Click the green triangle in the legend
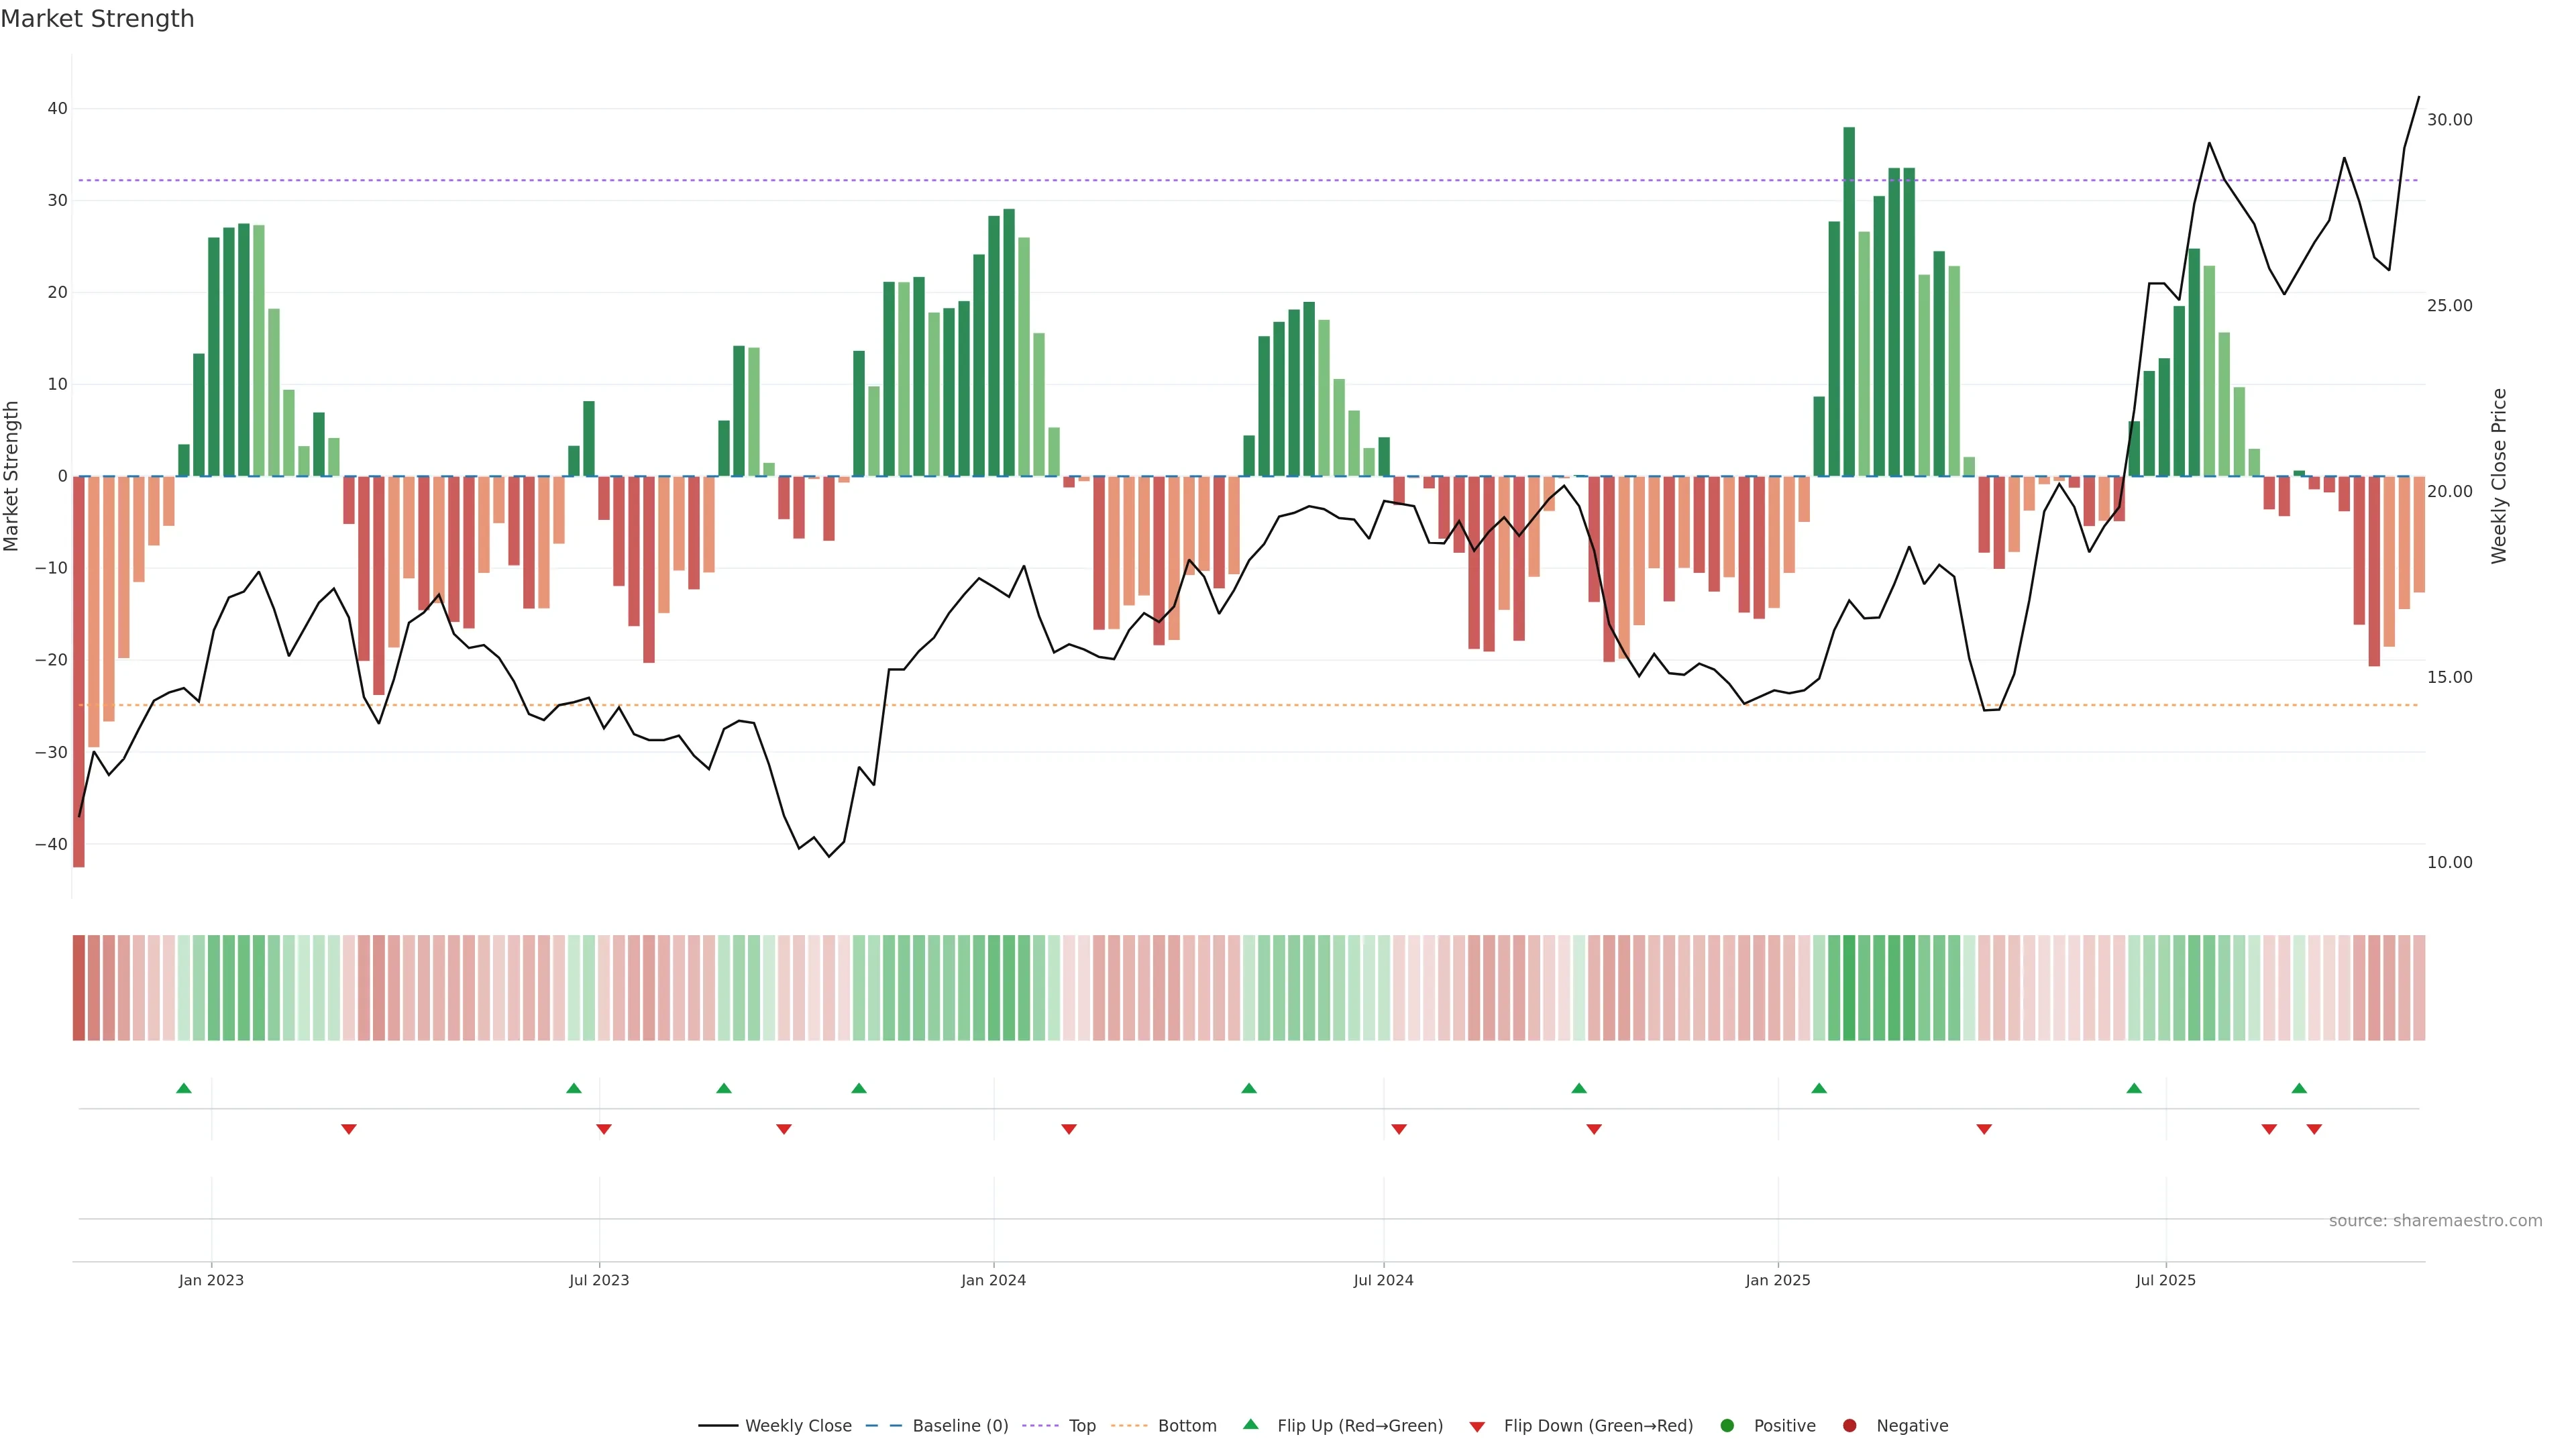This screenshot has height=1449, width=2576. click(x=1250, y=1424)
